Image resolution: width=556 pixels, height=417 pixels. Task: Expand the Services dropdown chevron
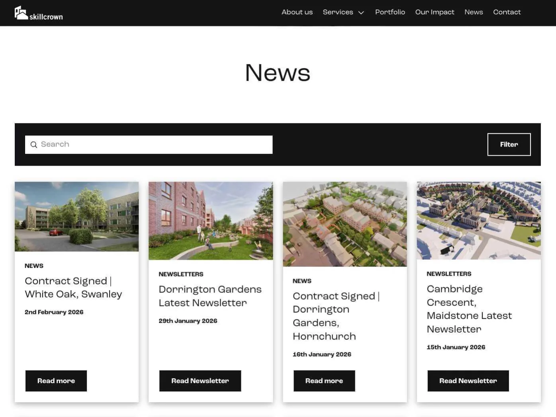coord(361,13)
